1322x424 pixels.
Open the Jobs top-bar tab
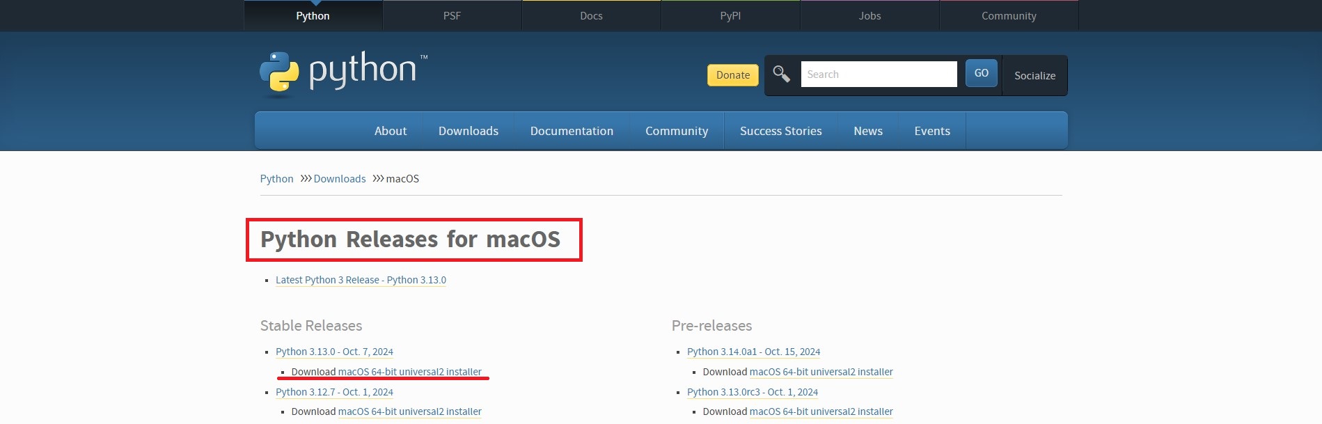click(x=869, y=15)
